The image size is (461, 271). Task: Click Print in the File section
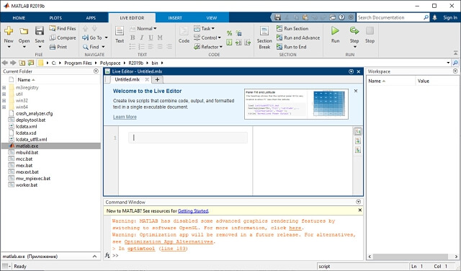[x=58, y=47]
